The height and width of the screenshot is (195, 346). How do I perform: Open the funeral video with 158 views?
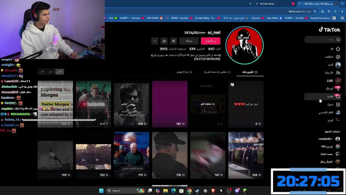point(246,155)
